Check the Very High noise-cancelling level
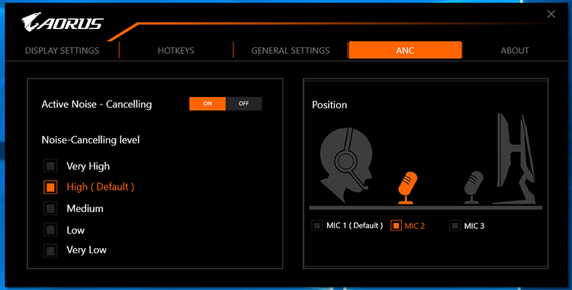The height and width of the screenshot is (290, 572). pos(50,166)
